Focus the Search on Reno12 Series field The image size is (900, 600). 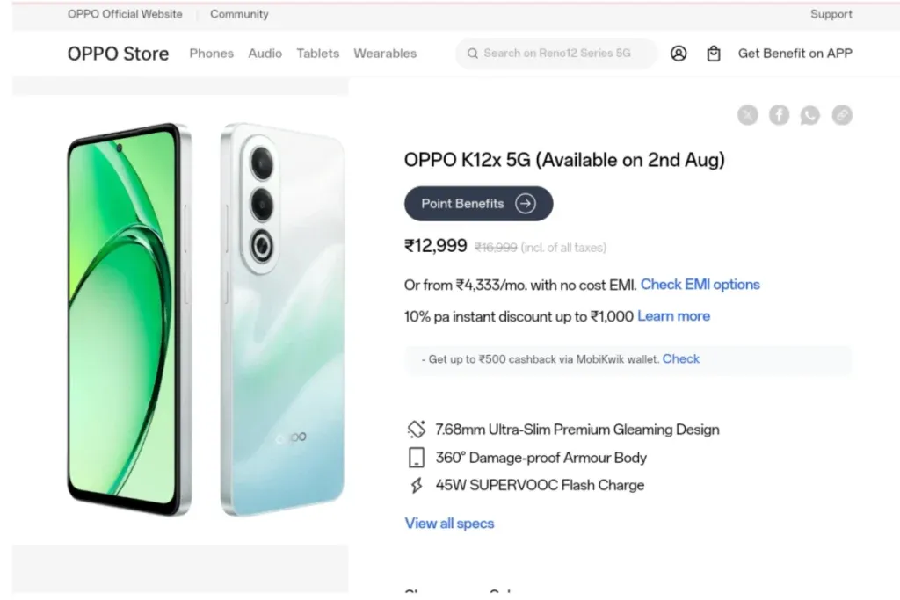pos(556,54)
